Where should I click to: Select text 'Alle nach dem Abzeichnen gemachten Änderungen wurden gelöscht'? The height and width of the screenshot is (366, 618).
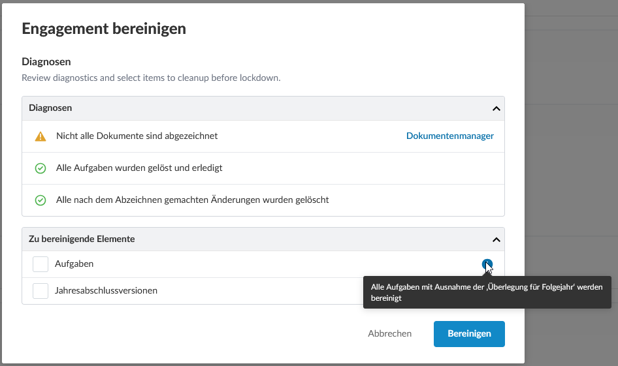(x=192, y=200)
